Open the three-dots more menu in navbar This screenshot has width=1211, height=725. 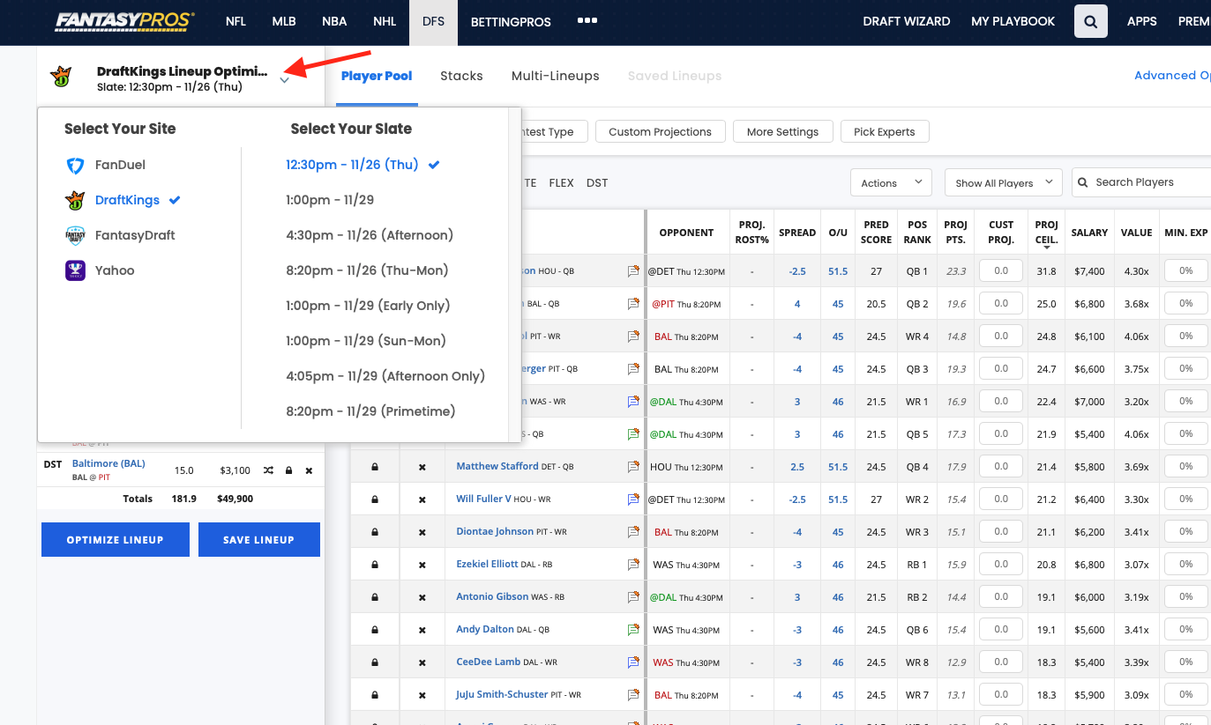click(587, 21)
